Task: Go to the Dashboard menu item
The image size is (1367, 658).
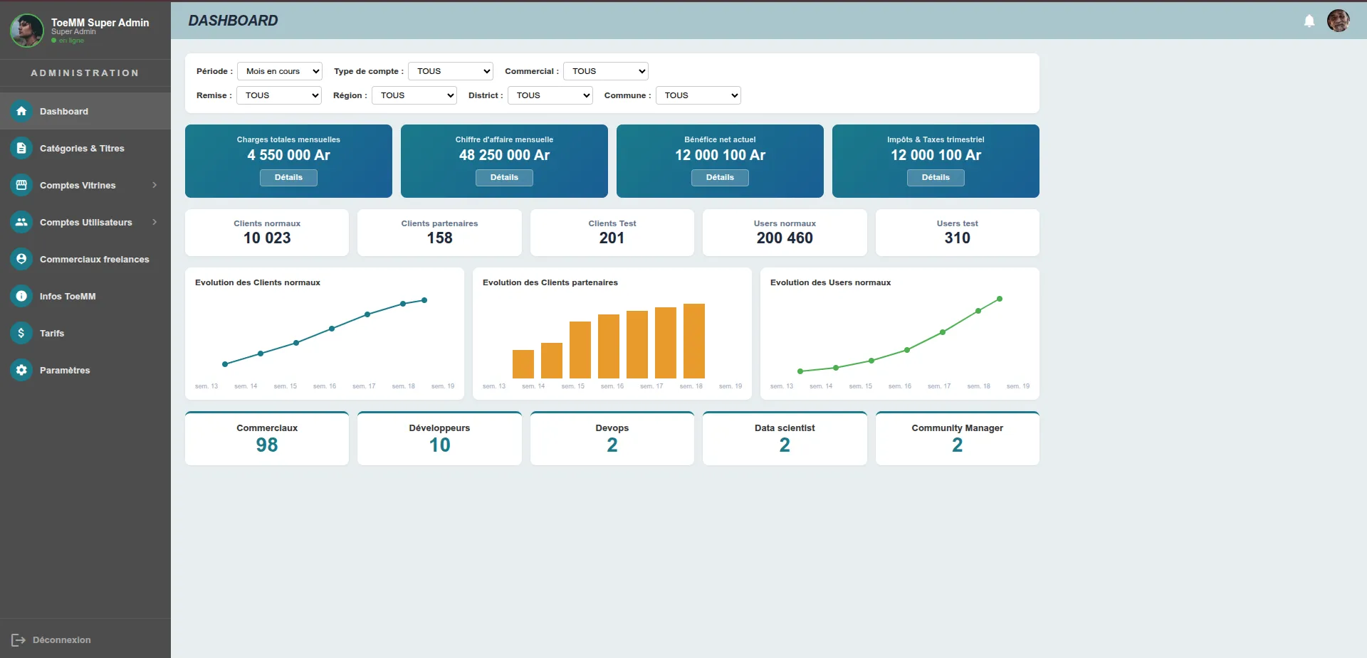Action: pos(85,111)
